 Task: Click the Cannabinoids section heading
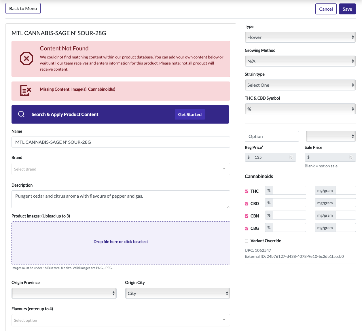pyautogui.click(x=259, y=176)
